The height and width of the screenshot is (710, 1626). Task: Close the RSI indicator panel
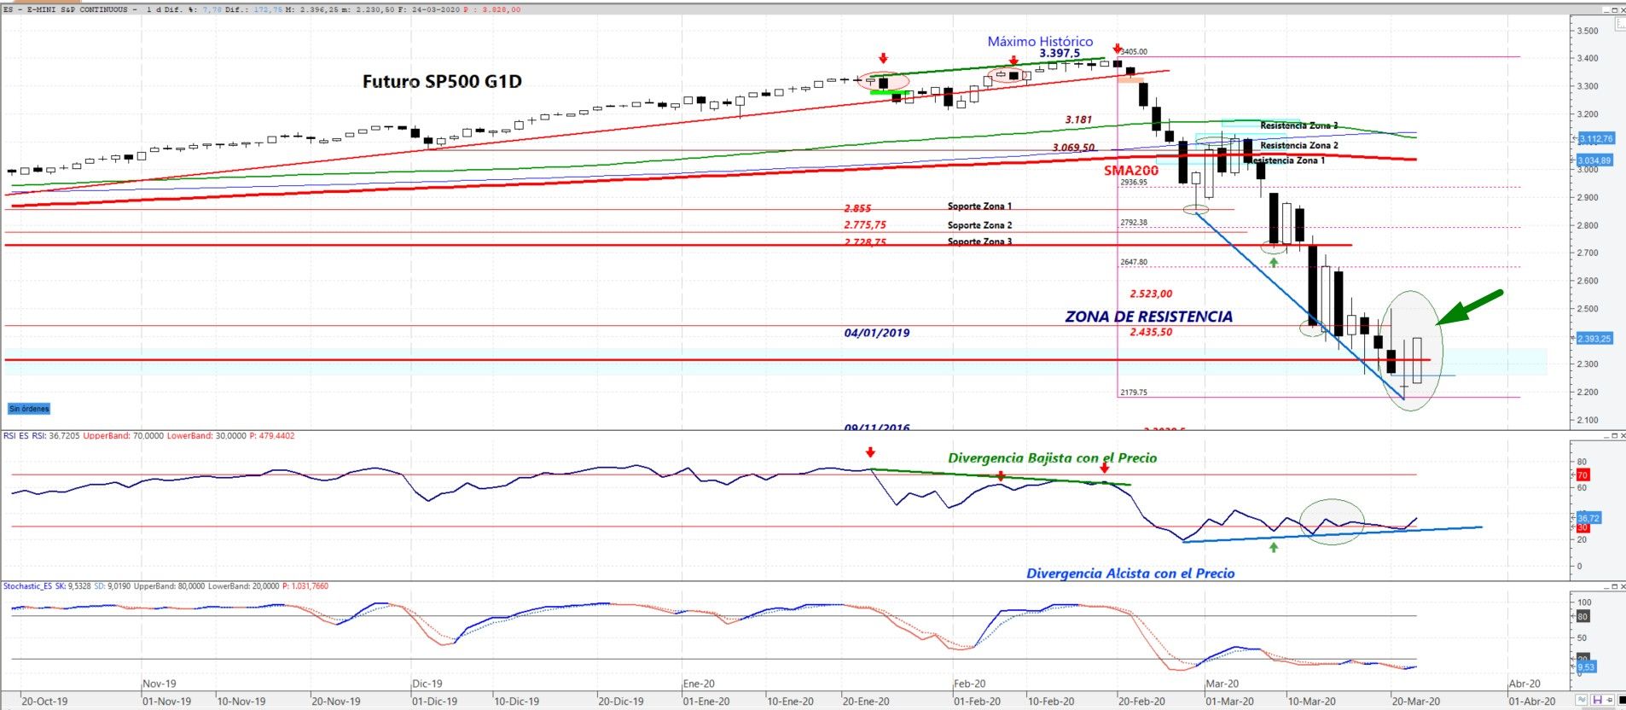1623,435
